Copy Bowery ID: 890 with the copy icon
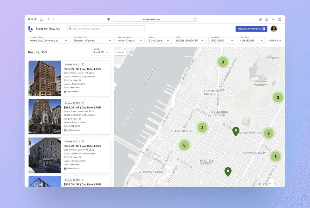 (x=83, y=180)
